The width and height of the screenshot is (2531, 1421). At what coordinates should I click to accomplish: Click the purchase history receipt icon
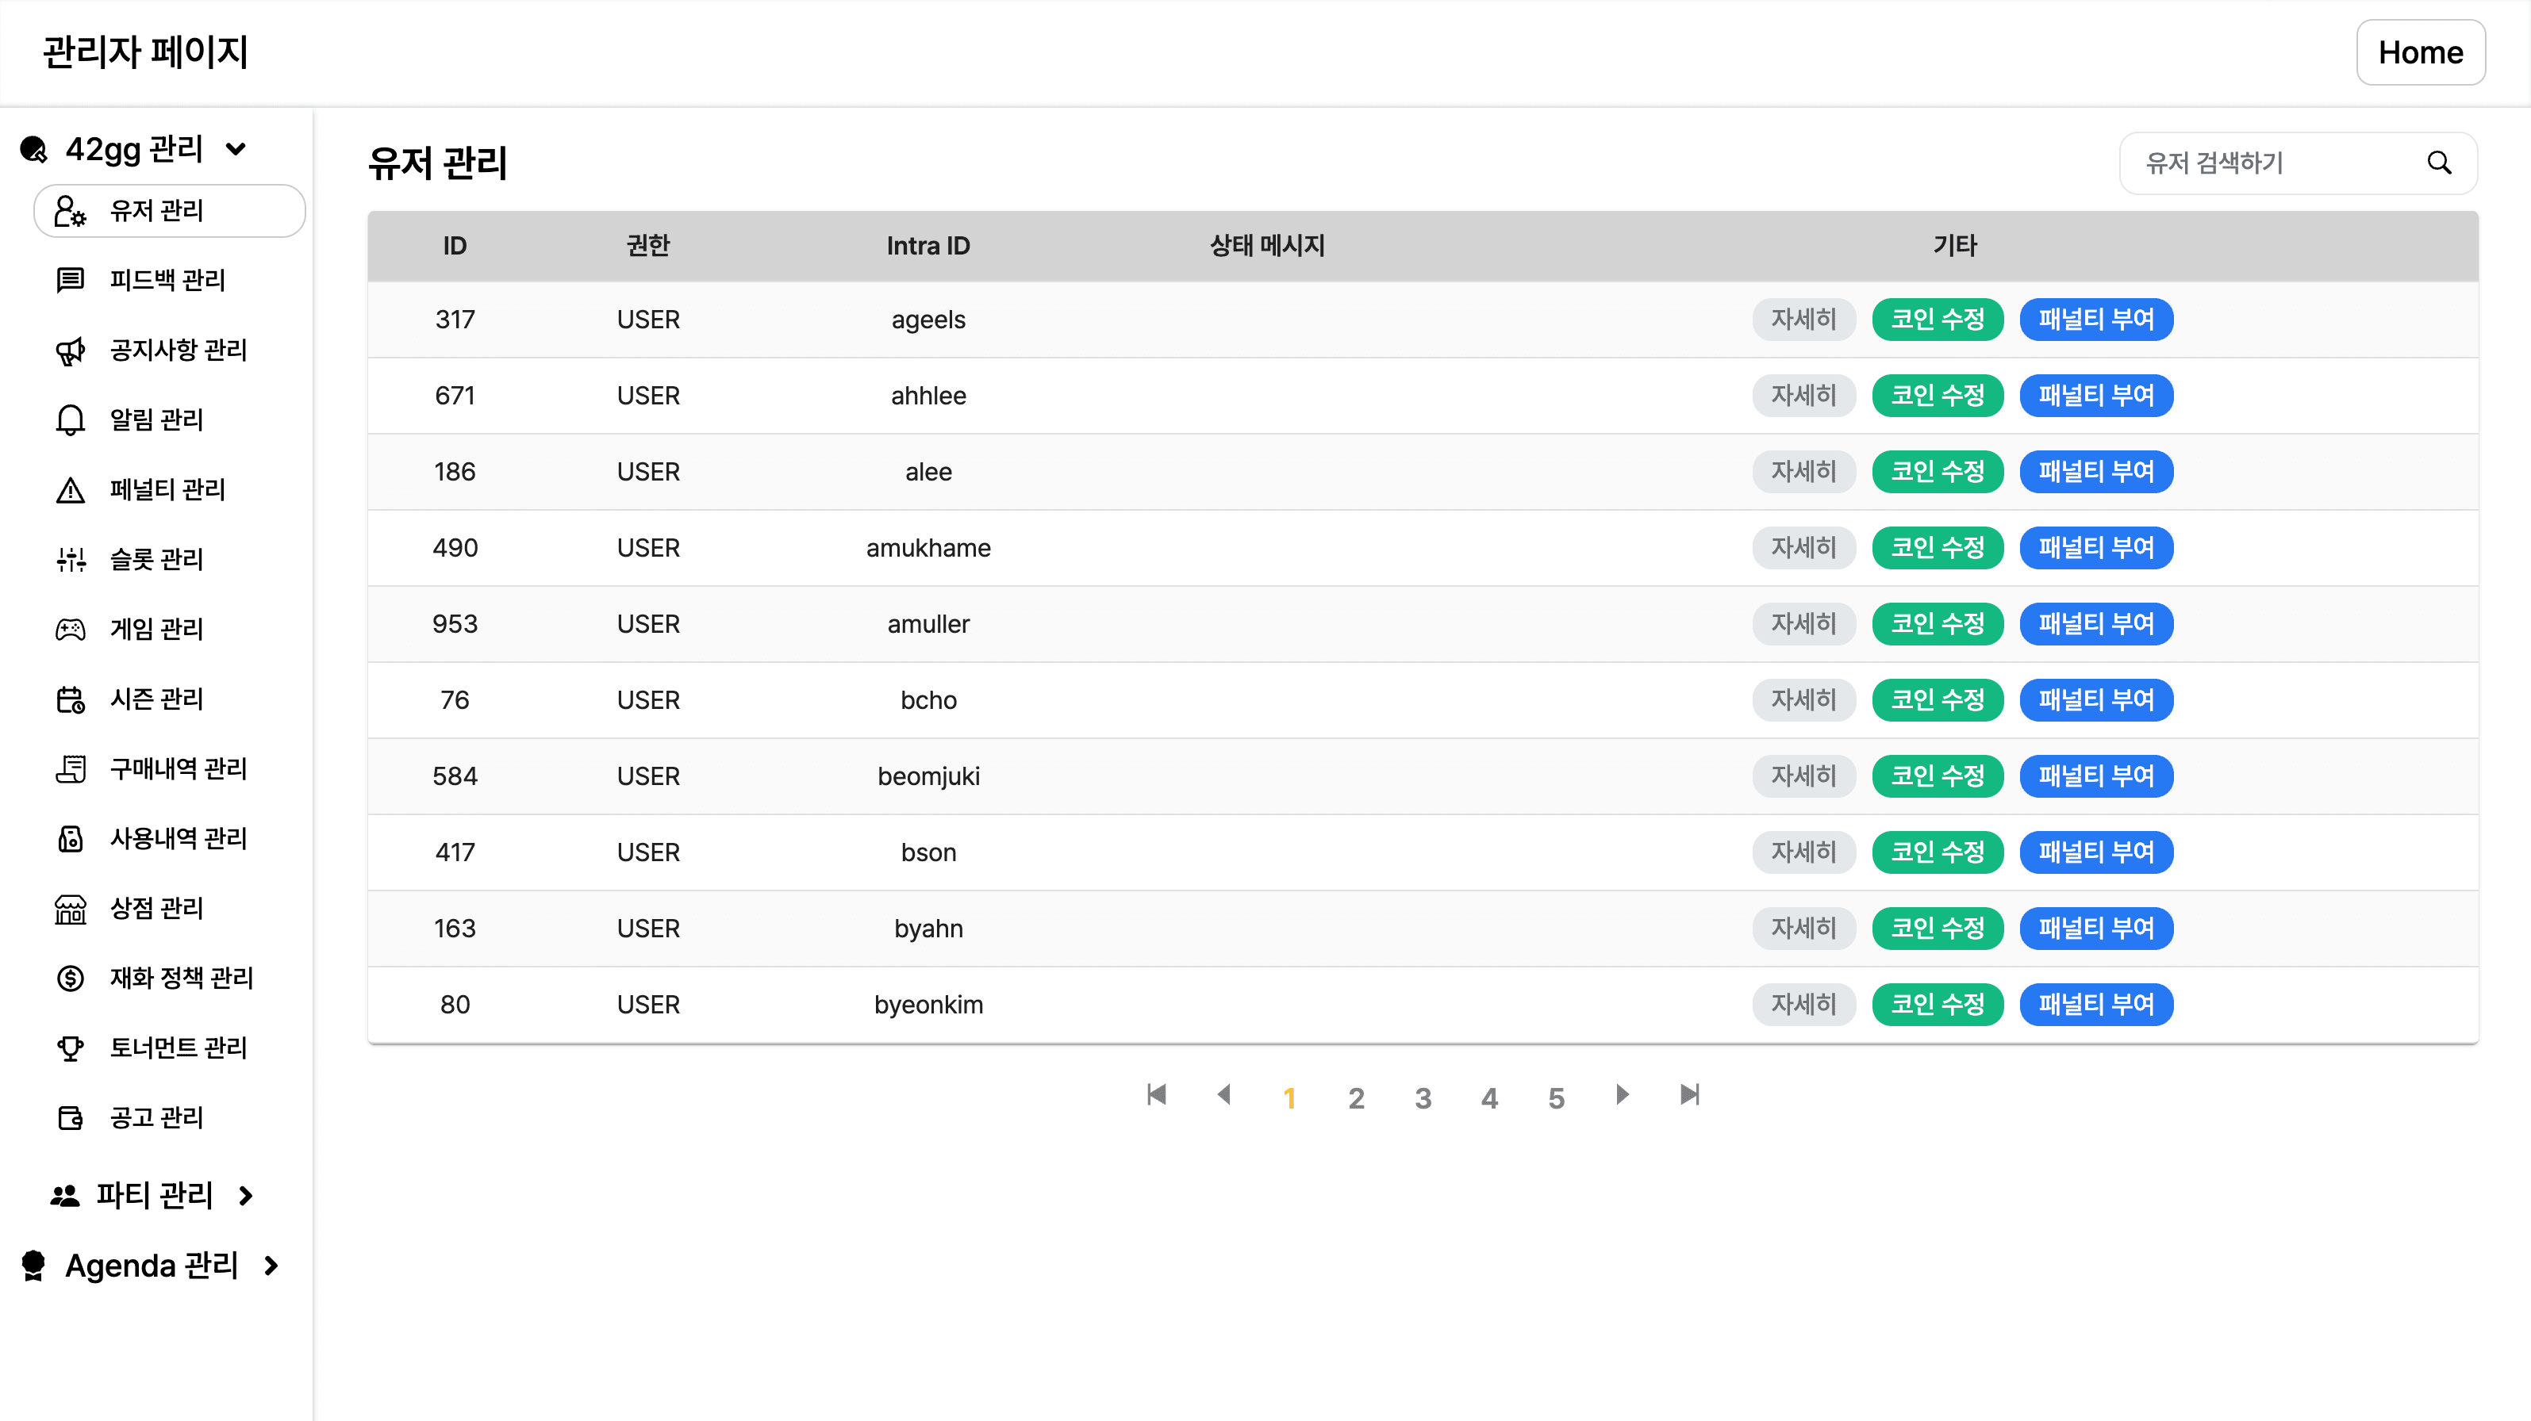(x=70, y=769)
